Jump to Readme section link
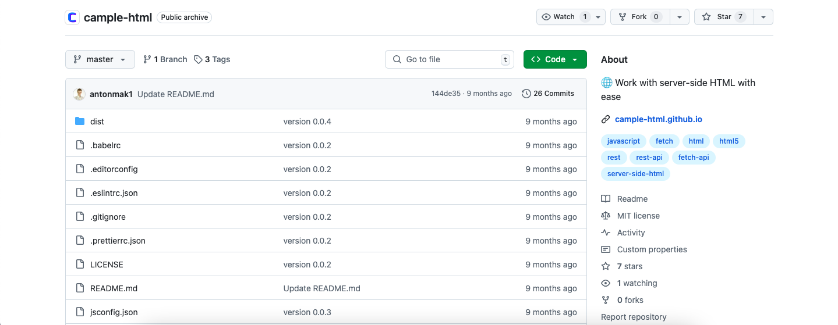 click(632, 199)
